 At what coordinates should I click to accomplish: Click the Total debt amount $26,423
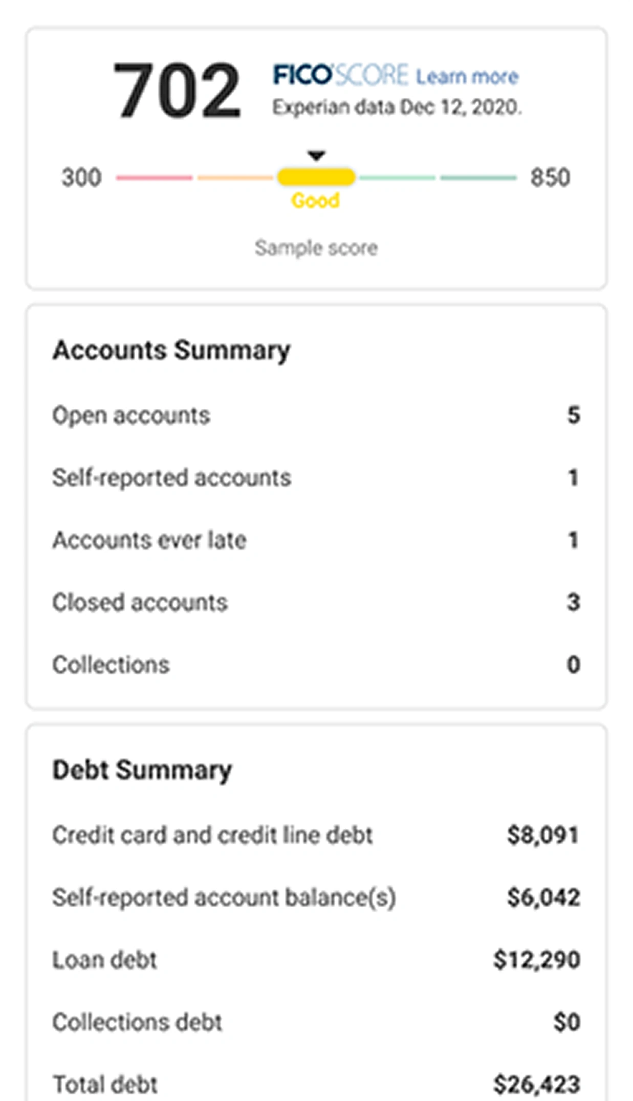point(536,1084)
